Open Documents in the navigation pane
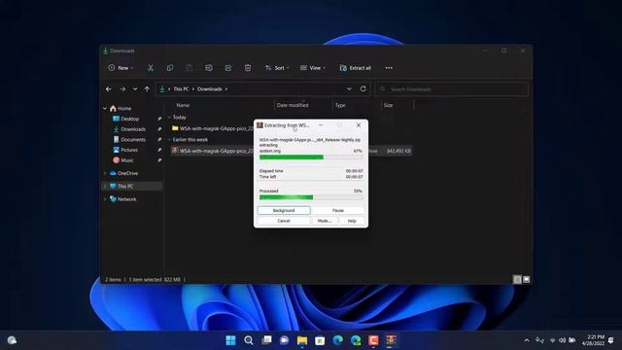 click(133, 139)
